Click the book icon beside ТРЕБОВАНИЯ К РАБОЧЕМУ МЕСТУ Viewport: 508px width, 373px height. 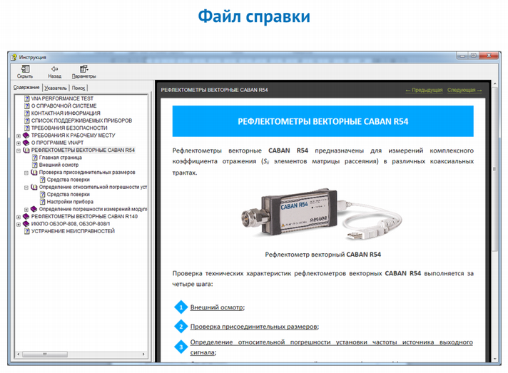coord(26,136)
